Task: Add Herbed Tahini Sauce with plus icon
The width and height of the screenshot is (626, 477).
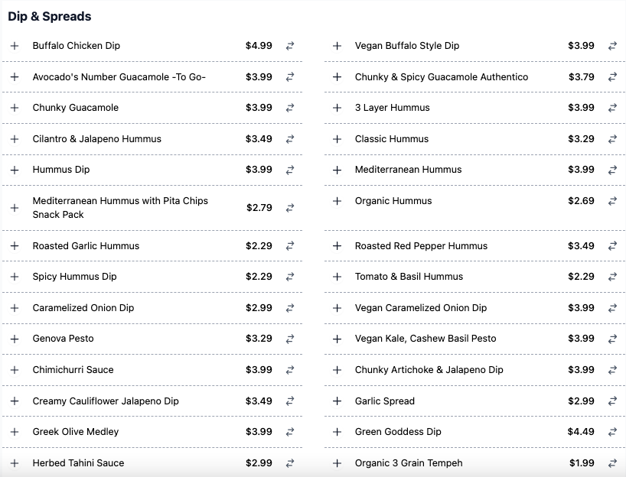Action: click(x=15, y=463)
